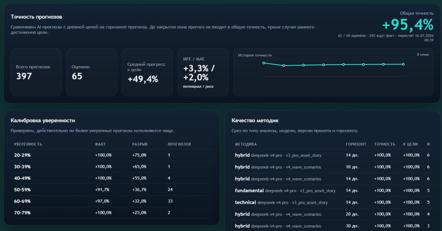The image size is (442, 231).
Task: Open hybrid v4_wave_scenarios 10 дн. row
Action: (332, 167)
